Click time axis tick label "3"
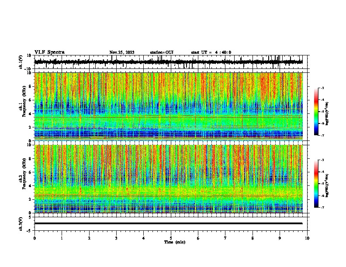 [x=116, y=238]
